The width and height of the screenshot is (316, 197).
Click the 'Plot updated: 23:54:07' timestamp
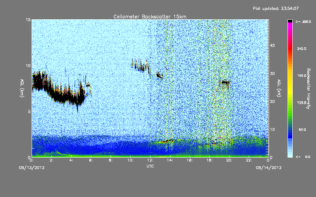tap(276, 8)
